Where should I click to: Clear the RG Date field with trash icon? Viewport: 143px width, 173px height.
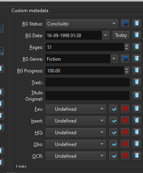click(137, 35)
